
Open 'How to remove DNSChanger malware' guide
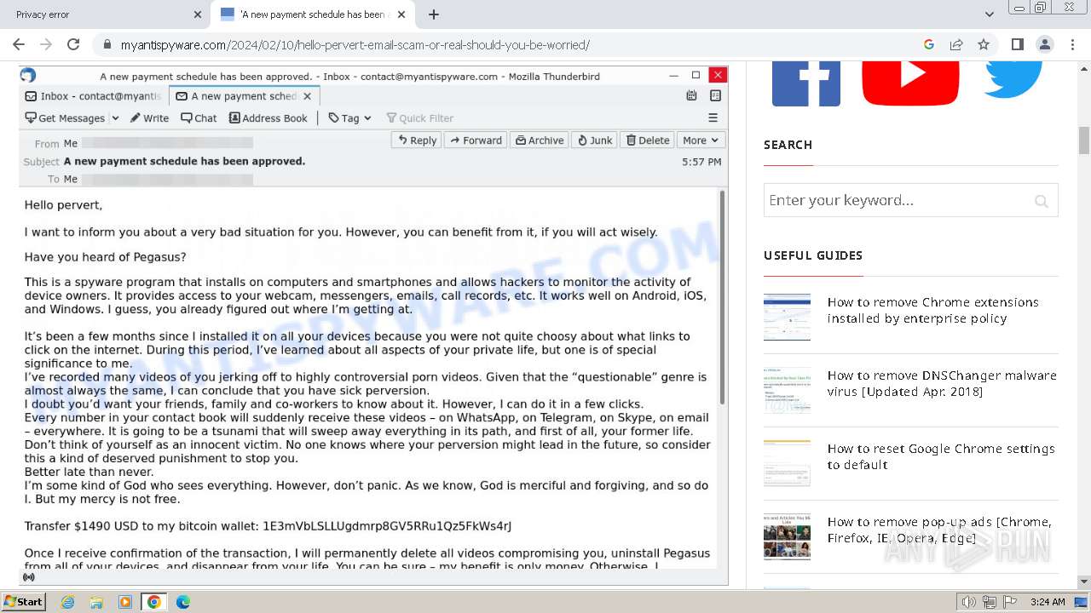[x=942, y=383]
